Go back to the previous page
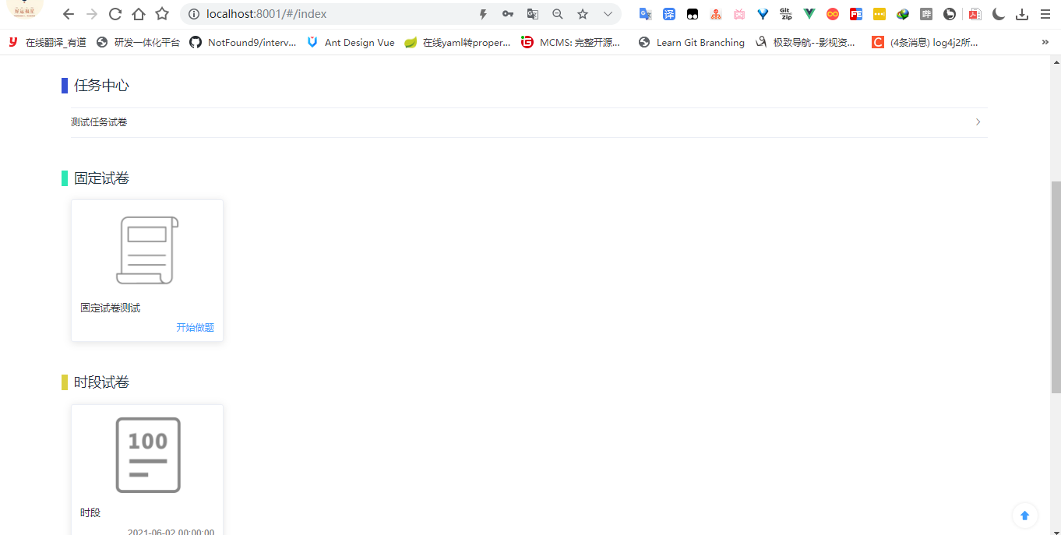Image resolution: width=1061 pixels, height=535 pixels. (69, 14)
